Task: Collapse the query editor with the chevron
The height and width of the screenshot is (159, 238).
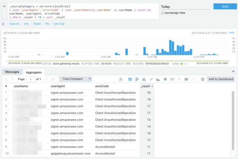Action: coord(4,6)
